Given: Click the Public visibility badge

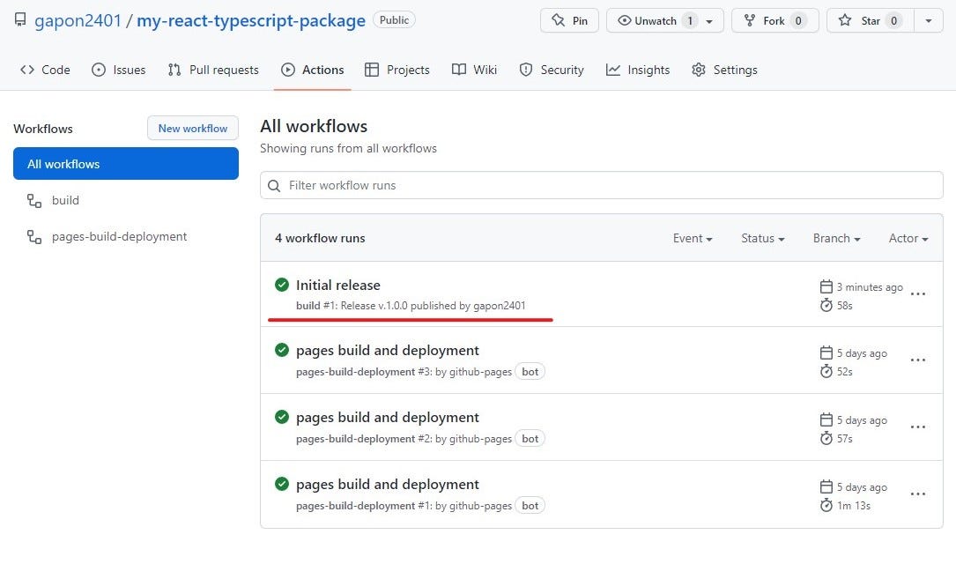Looking at the screenshot, I should tap(394, 20).
